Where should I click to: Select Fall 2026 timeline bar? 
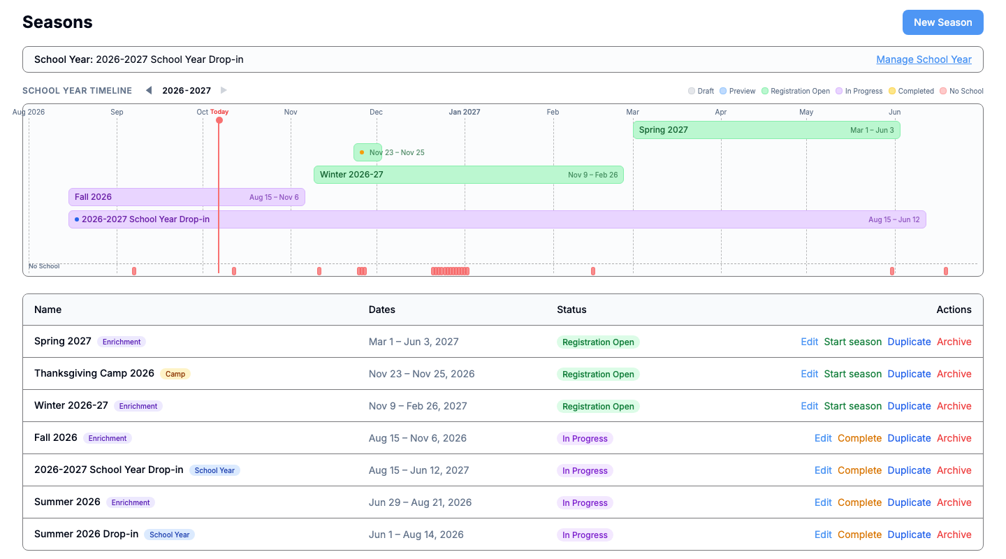click(x=187, y=197)
